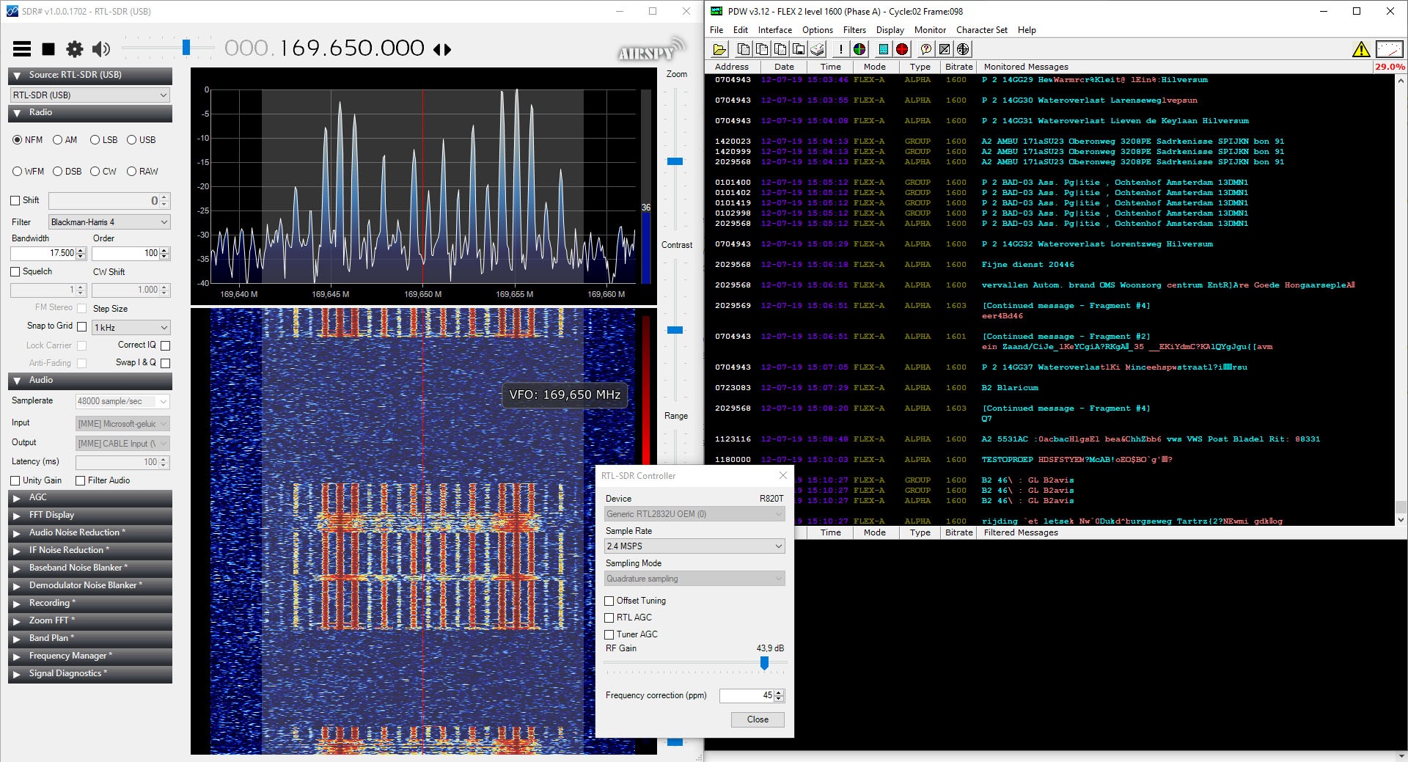Image resolution: width=1408 pixels, height=762 pixels.
Task: Click the volume slider handle in SDR#
Action: tap(186, 48)
